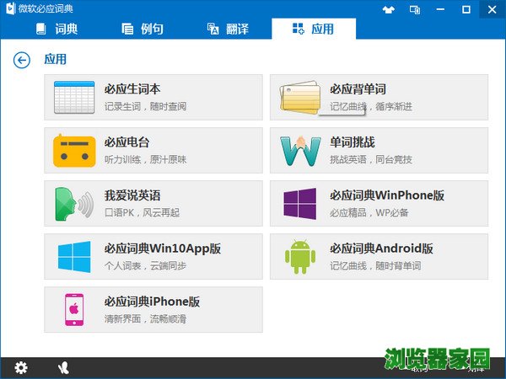The width and height of the screenshot is (506, 379).
Task: Switch to mini window mode icon
Action: 415,9
